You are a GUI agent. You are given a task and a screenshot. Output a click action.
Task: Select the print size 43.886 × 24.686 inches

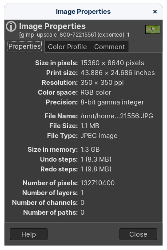(118, 73)
